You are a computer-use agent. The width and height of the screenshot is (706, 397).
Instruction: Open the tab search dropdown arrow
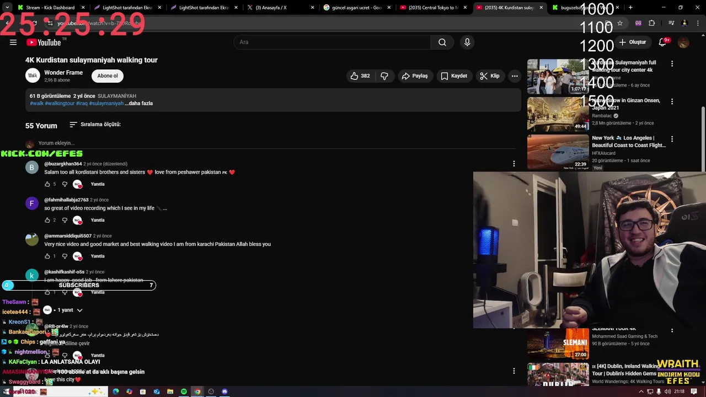pyautogui.click(x=7, y=8)
